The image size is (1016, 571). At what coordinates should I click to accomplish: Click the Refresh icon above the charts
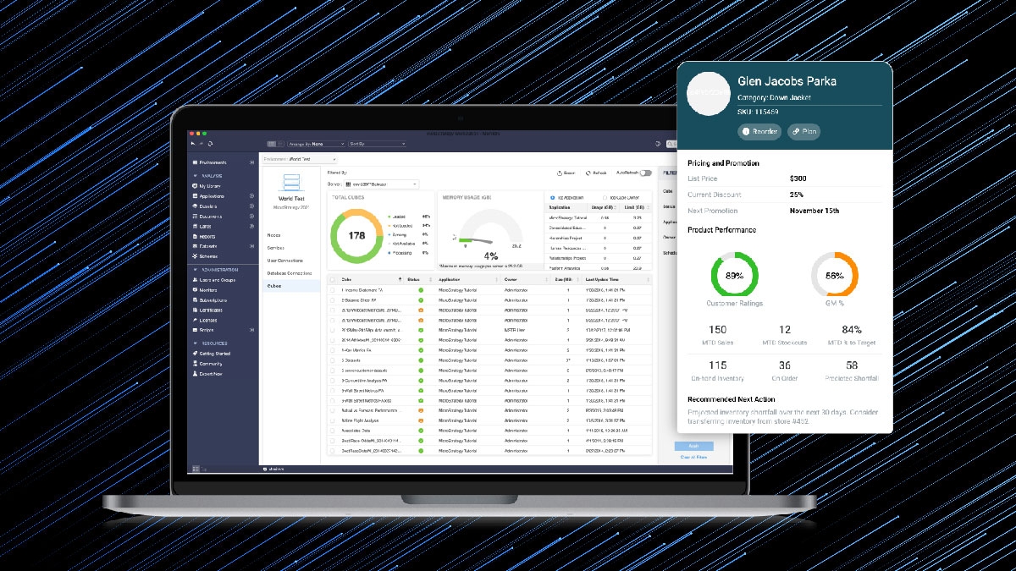[586, 173]
